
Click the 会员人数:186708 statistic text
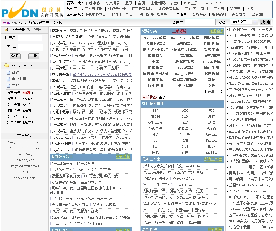20,123
